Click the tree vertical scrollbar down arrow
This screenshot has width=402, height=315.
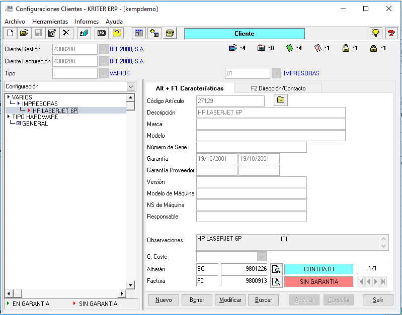click(130, 285)
